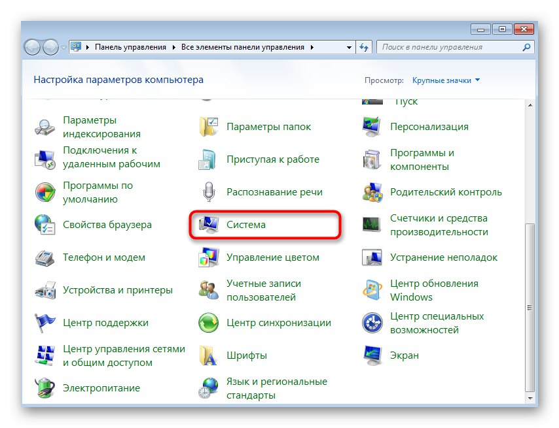
Task: Open the Программы и компоненты icon
Action: (372, 159)
